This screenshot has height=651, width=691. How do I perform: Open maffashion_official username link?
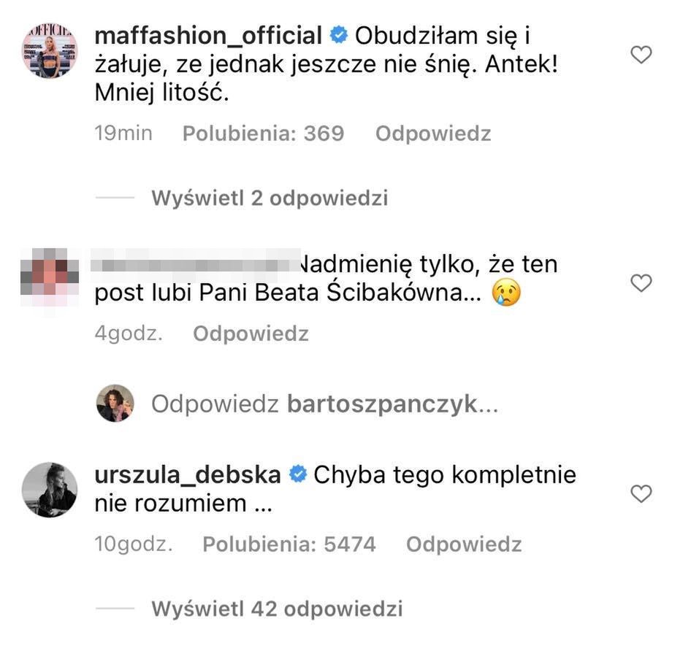pos(209,35)
